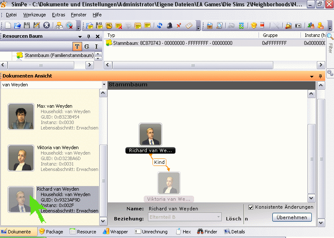Screen dimensions: 334x238
Task: Open Dokumenten Ansicht panel options arrow
Action: point(311,76)
